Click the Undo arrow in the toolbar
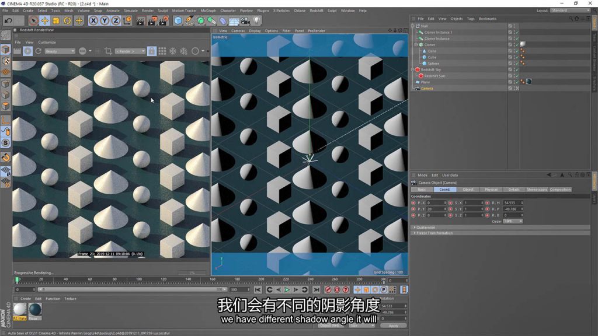 [x=8, y=20]
